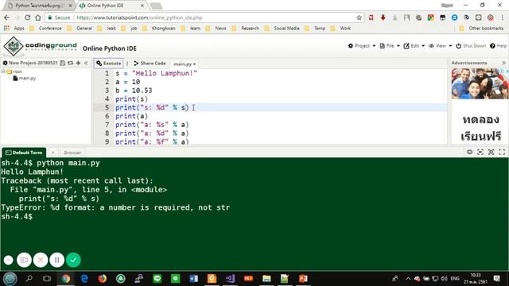
Task: Click the browser home button
Action: (38, 17)
